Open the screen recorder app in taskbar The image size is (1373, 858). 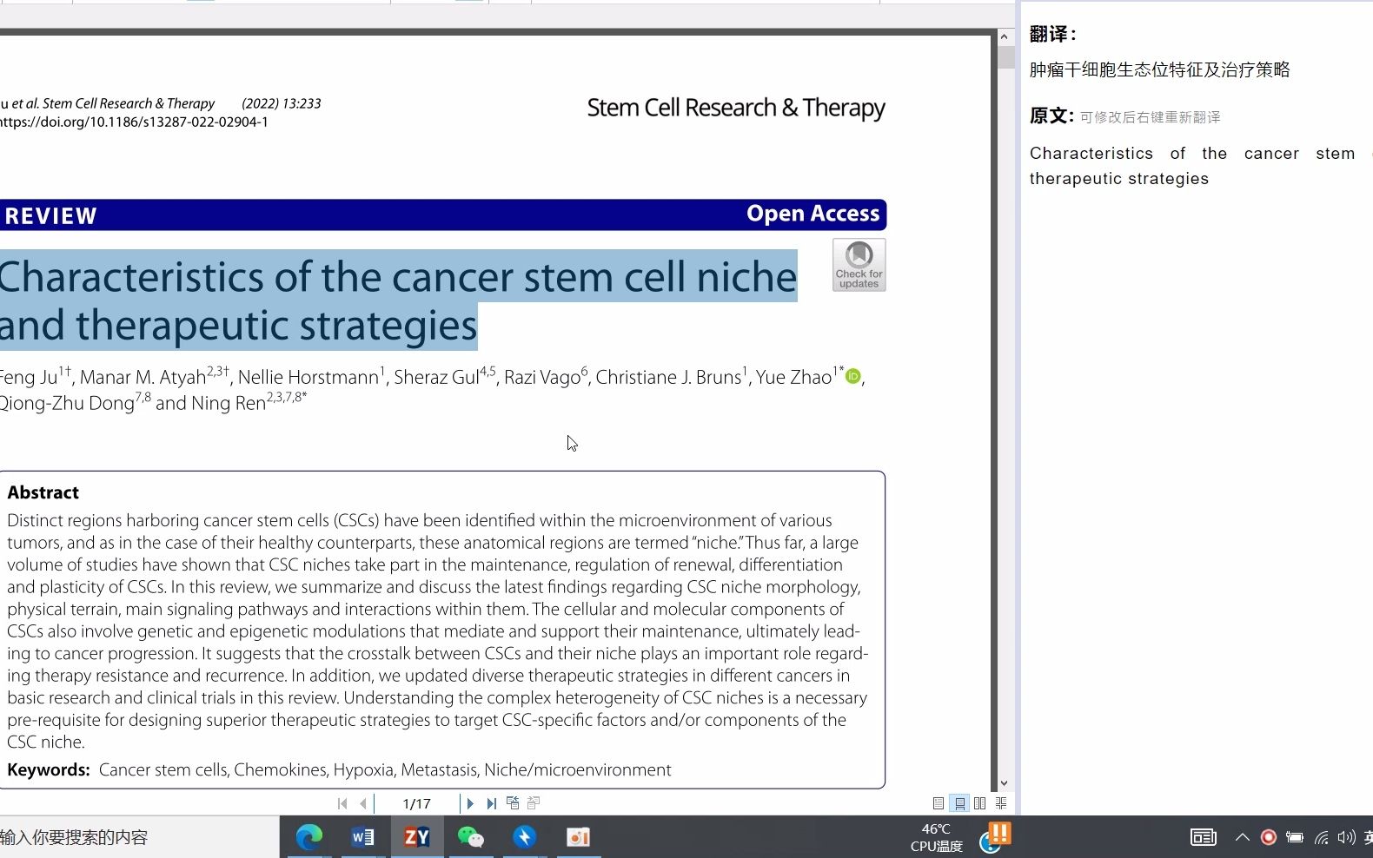coord(579,837)
